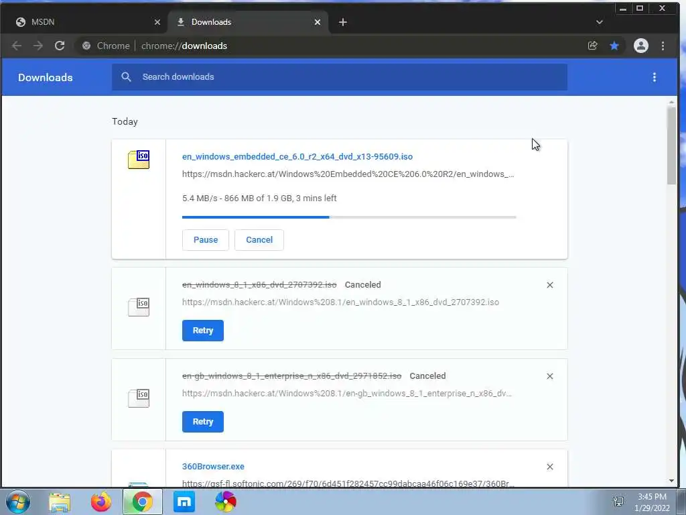Click the network tray icon
The width and height of the screenshot is (686, 515).
pos(618,501)
